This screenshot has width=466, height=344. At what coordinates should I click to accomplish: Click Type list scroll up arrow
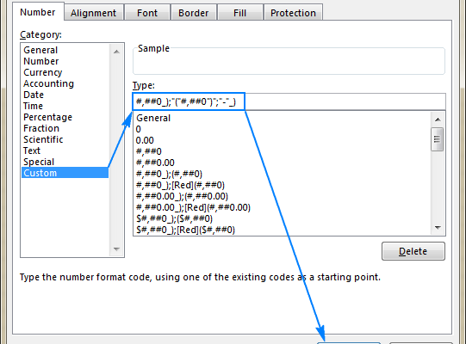click(438, 120)
